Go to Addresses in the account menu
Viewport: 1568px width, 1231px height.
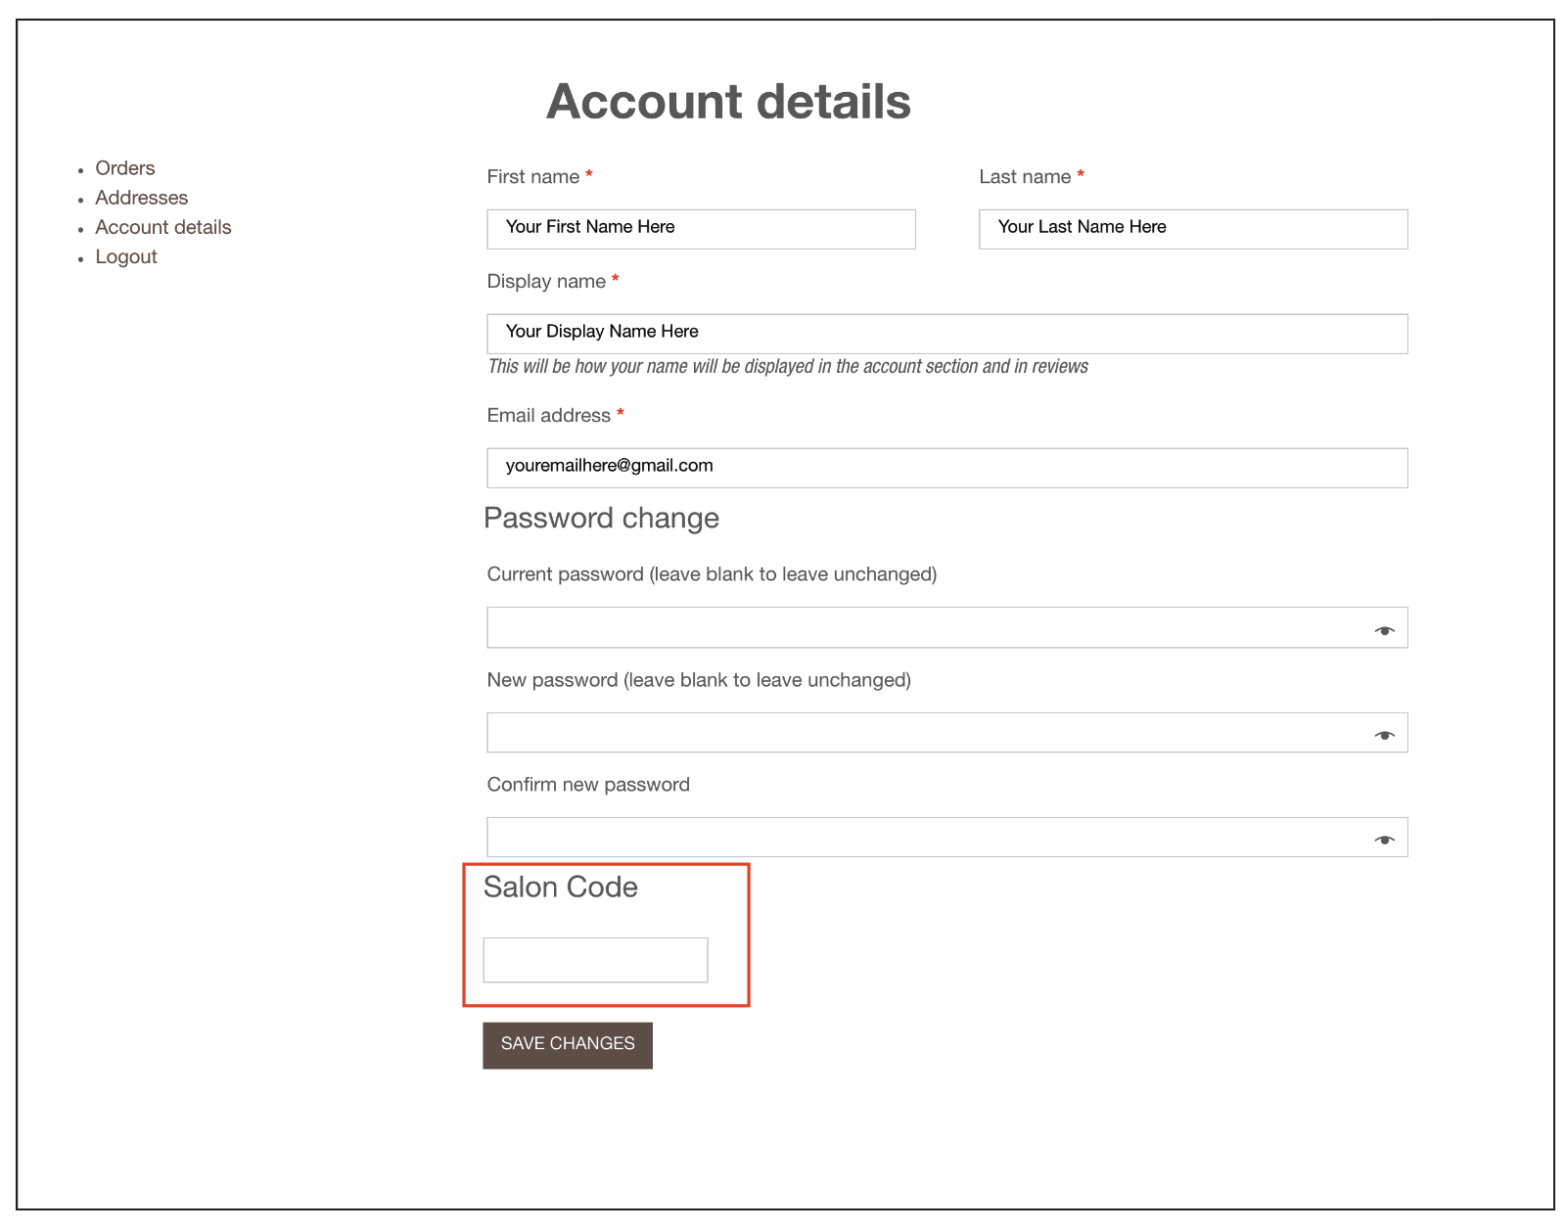click(141, 198)
